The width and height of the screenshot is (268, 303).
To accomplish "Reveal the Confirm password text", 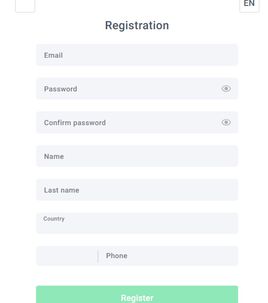I will point(226,122).
